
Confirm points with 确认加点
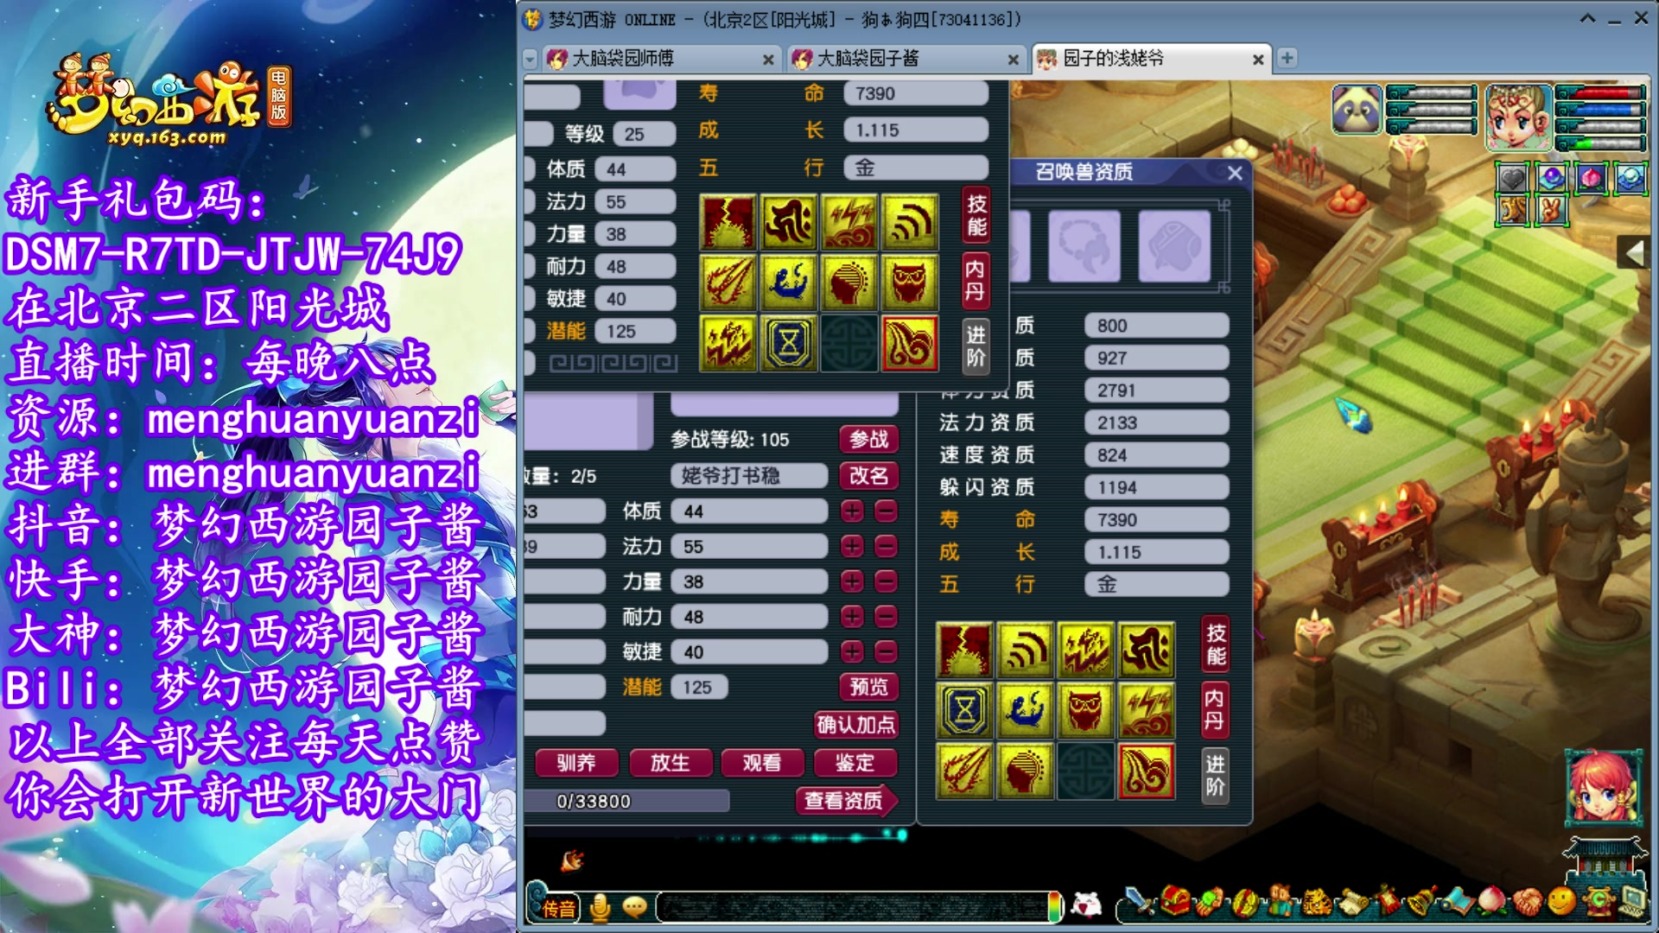pos(855,725)
